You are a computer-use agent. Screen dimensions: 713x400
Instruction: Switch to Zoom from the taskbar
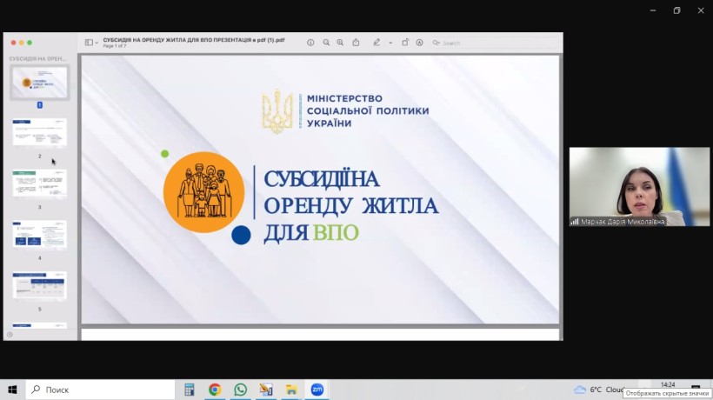[317, 390]
